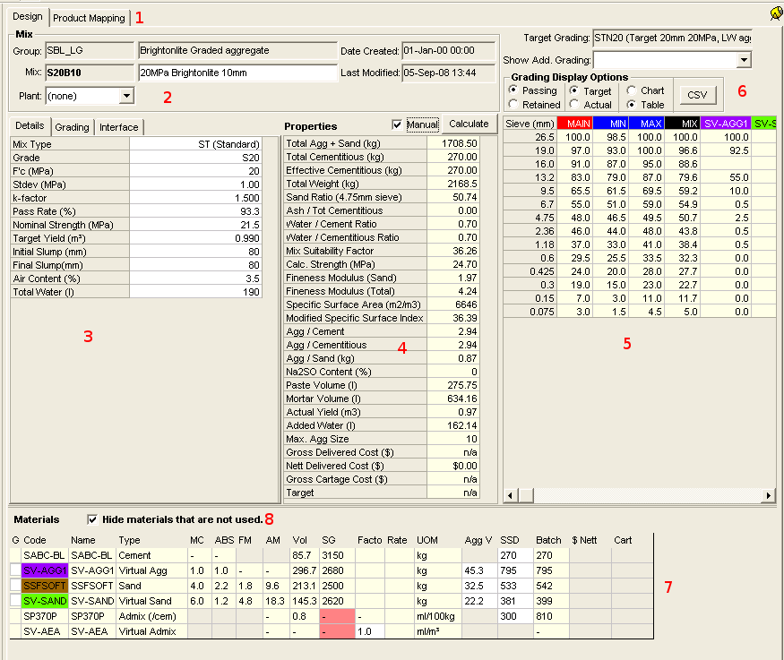Select the Retained grading display option

tap(514, 105)
